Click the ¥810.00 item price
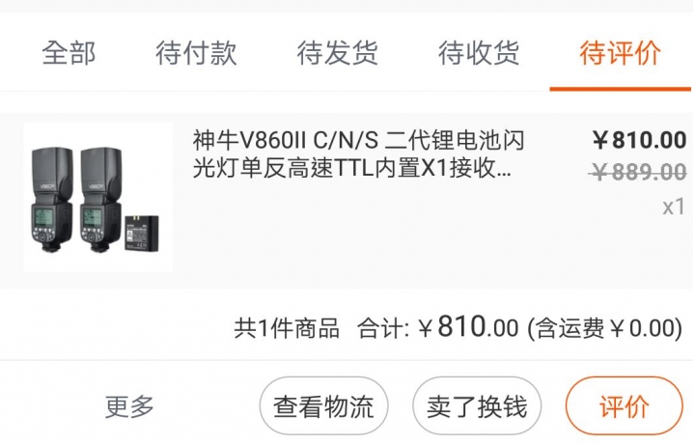Screen dimensions: 695x445 [x=639, y=140]
